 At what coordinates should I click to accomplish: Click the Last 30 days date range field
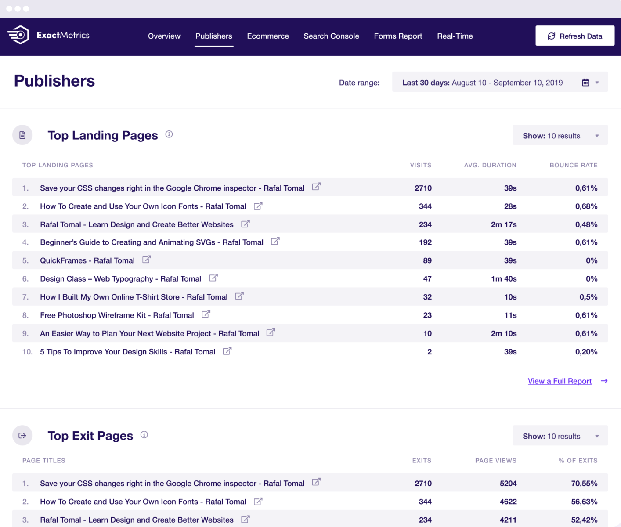pyautogui.click(x=483, y=82)
